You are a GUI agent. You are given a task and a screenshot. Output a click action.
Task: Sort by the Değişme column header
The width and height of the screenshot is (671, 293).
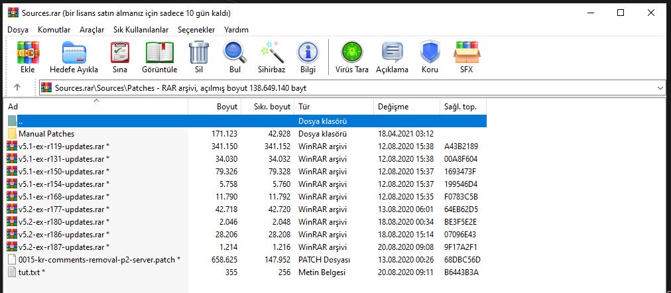[x=406, y=107]
